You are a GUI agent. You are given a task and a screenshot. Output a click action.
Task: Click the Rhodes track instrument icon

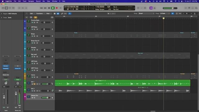click(29, 49)
